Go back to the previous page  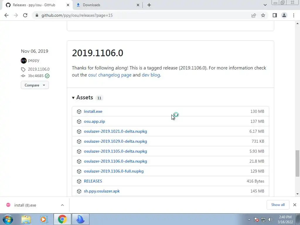click(6, 15)
